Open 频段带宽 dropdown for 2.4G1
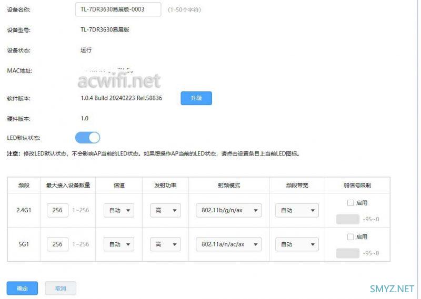The width and height of the screenshot is (421, 299). (297, 210)
